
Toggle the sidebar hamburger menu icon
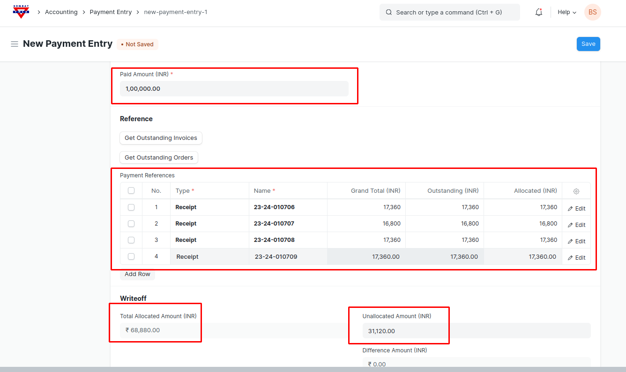click(x=15, y=44)
